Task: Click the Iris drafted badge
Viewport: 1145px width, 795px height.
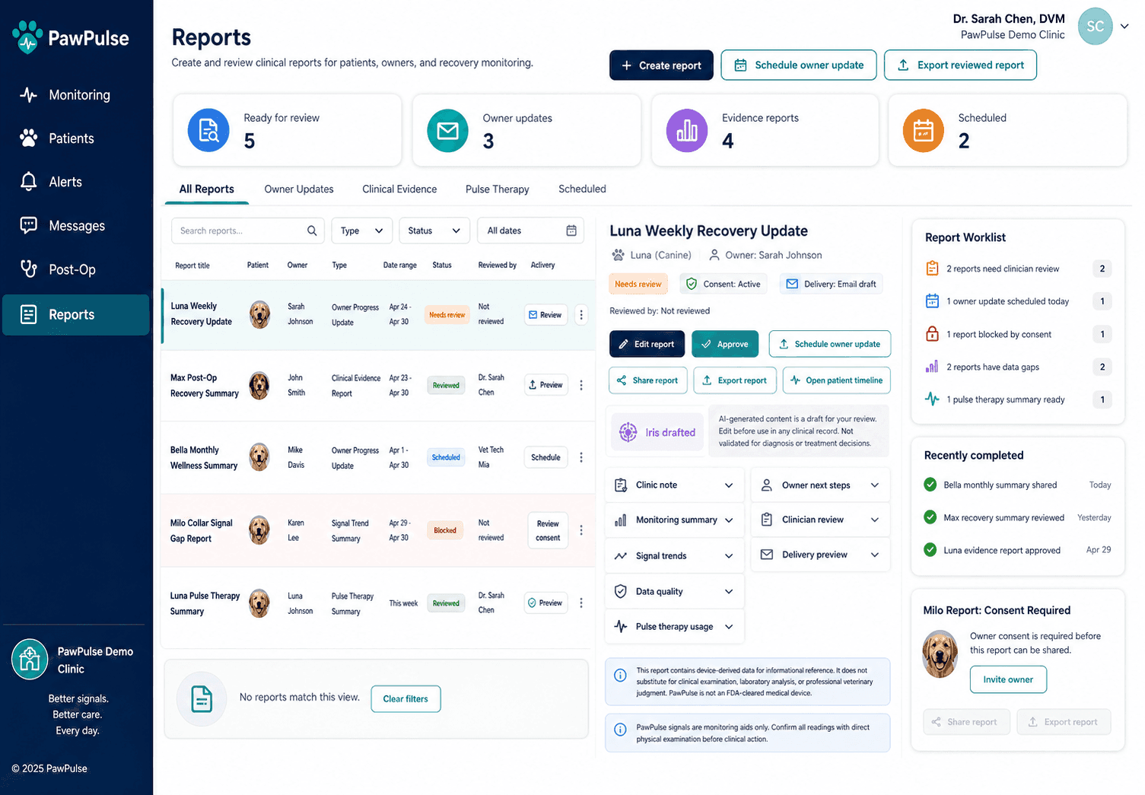Action: tap(657, 432)
